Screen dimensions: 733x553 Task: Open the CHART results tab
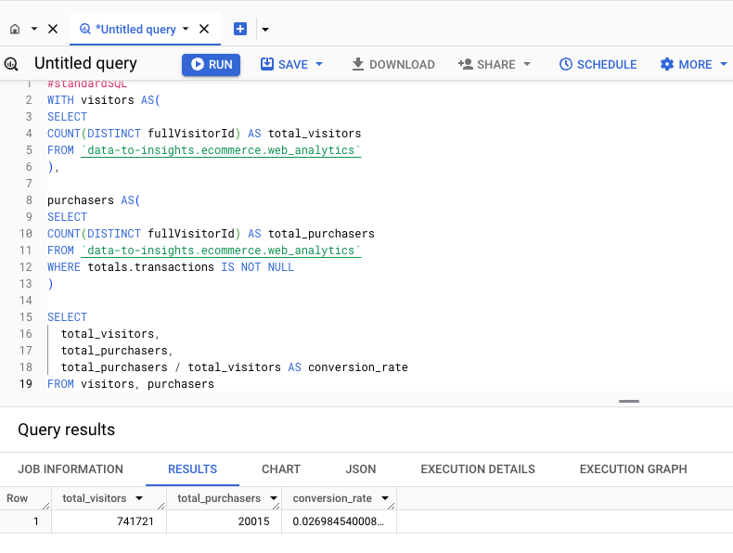pos(281,469)
